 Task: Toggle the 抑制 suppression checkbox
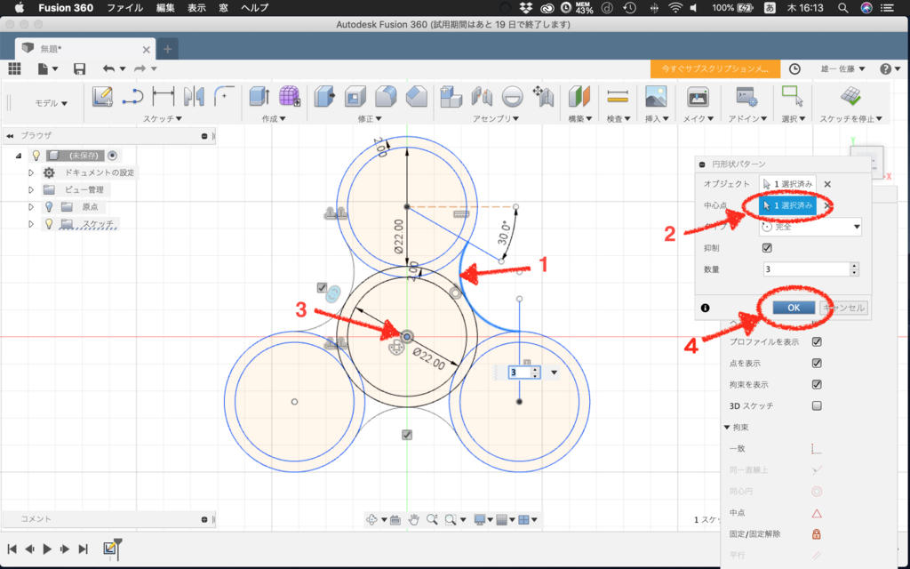click(767, 248)
